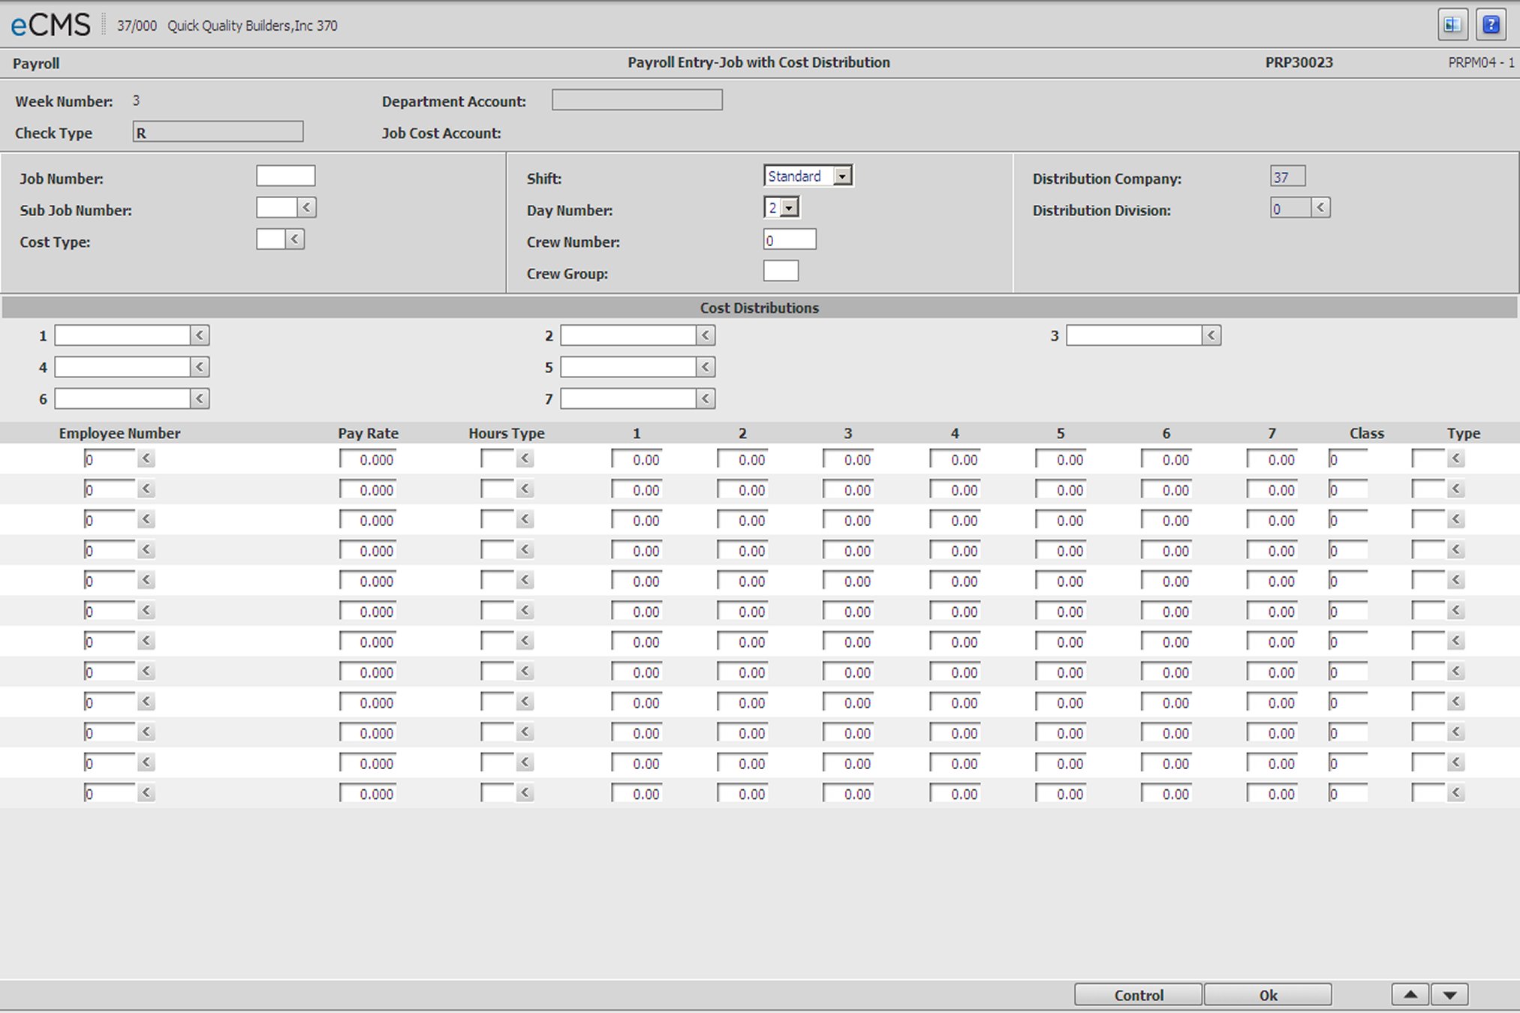Click the Payroll module label
Image resolution: width=1520 pixels, height=1013 pixels.
(x=36, y=64)
